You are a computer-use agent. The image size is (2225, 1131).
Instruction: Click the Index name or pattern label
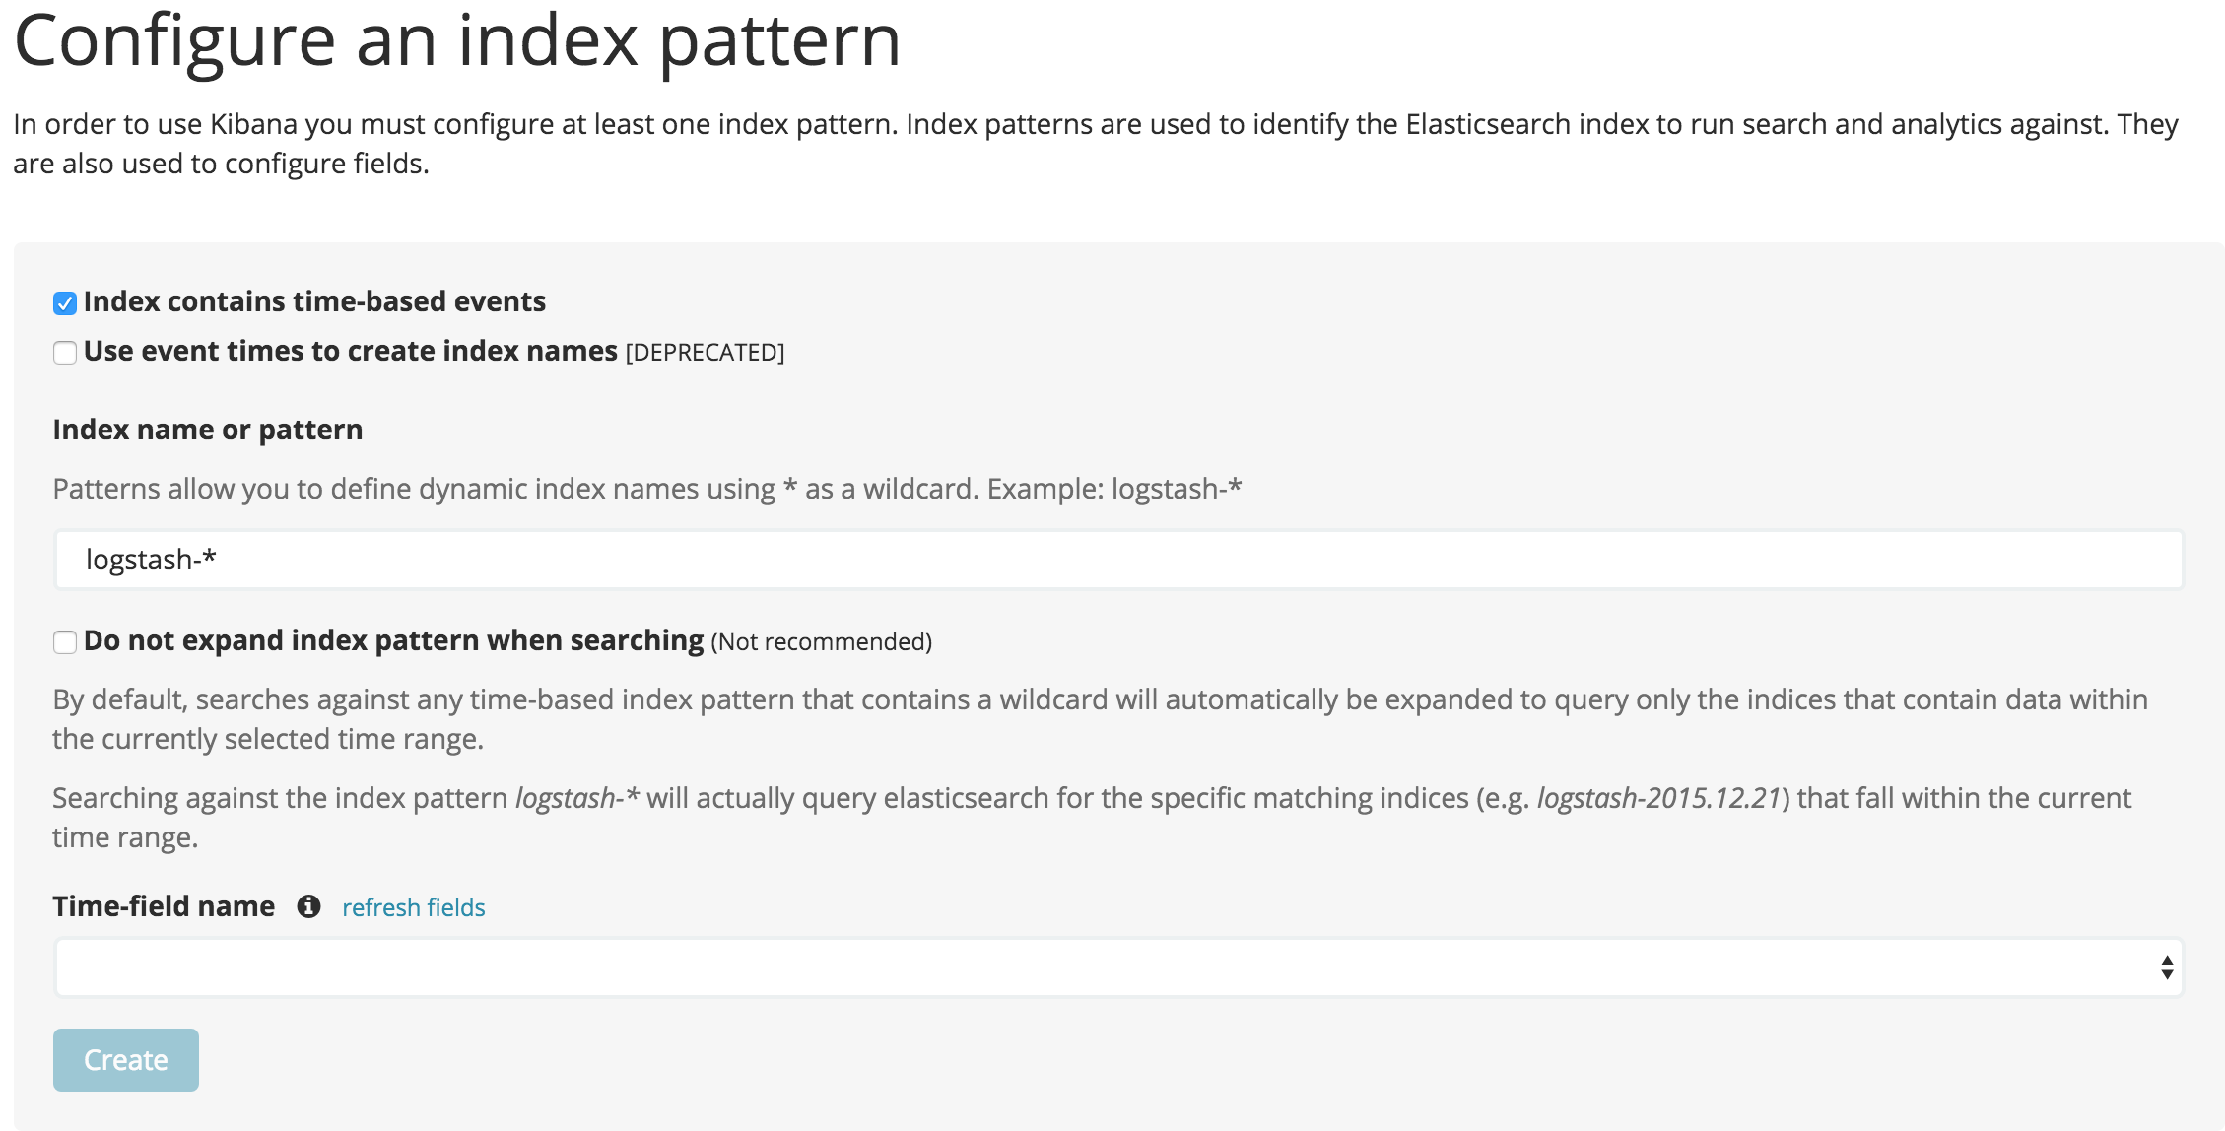208,429
